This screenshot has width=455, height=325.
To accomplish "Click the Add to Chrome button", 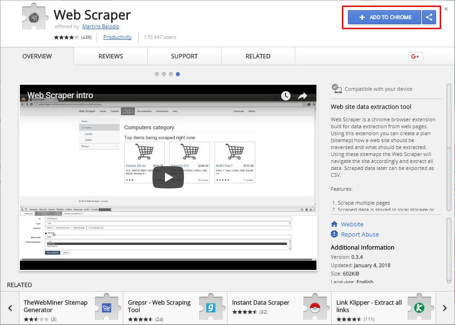I will click(385, 18).
